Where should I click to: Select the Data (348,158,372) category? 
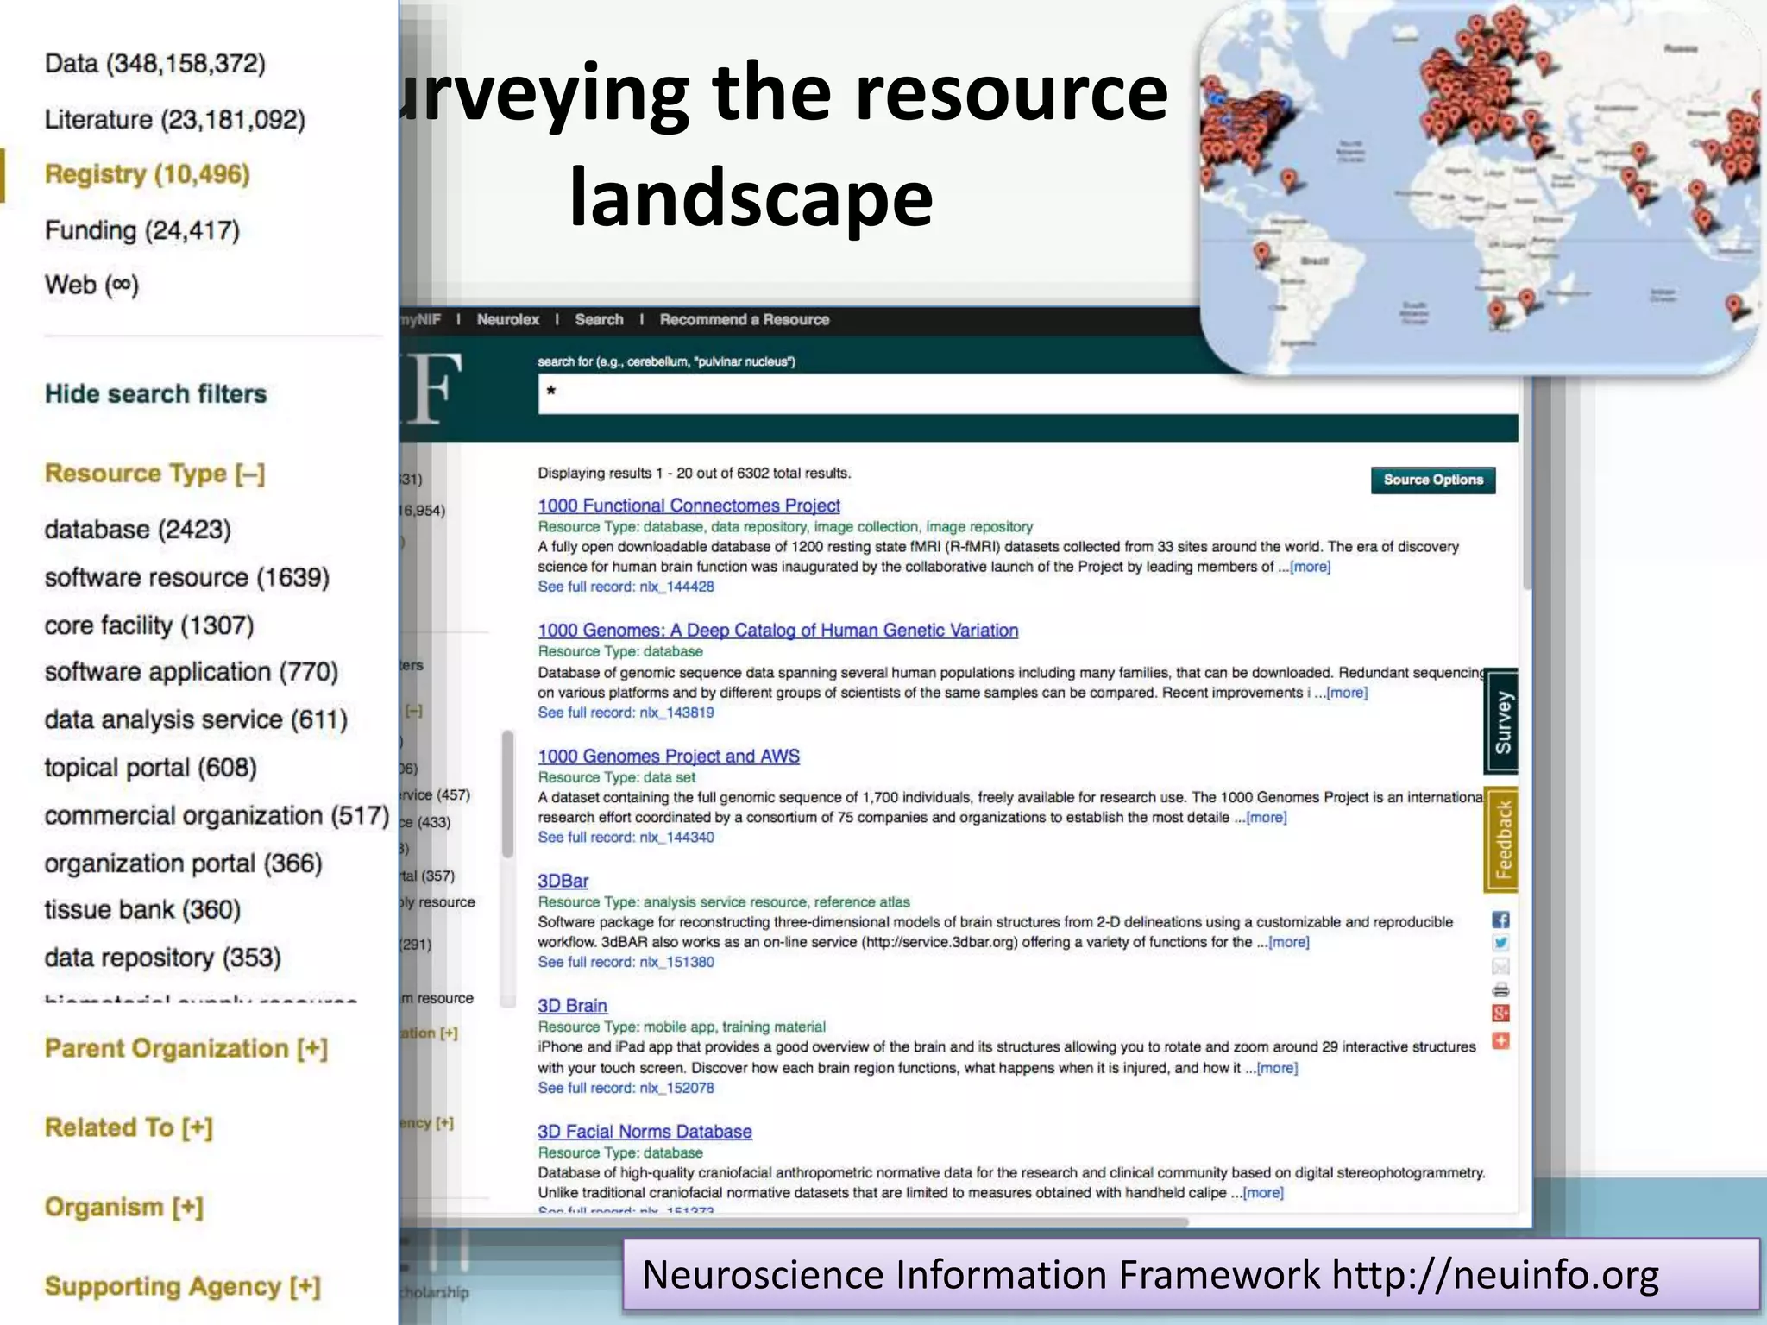coord(155,64)
